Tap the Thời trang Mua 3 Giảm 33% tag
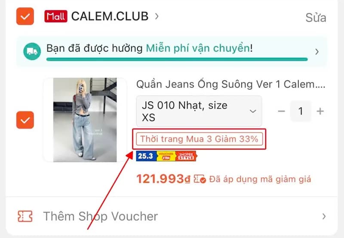The height and width of the screenshot is (238, 344). click(200, 139)
